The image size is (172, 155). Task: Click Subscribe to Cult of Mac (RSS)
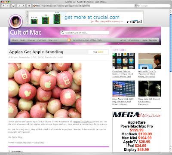tap(87, 40)
